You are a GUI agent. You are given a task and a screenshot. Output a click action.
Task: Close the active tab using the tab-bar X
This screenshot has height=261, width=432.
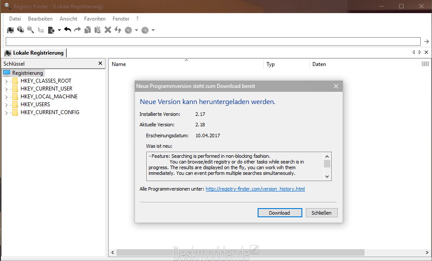pyautogui.click(x=426, y=52)
